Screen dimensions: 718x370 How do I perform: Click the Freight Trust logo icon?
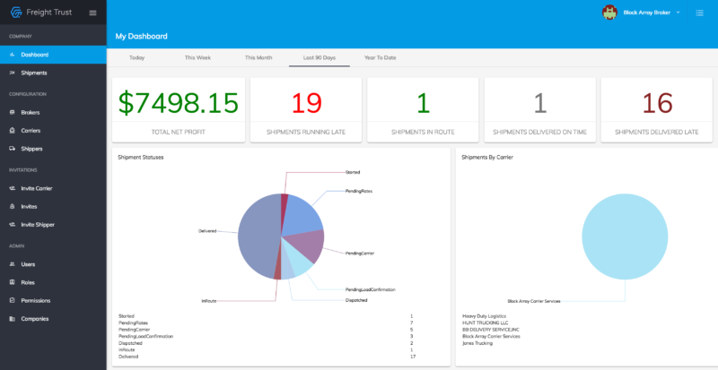pos(16,13)
